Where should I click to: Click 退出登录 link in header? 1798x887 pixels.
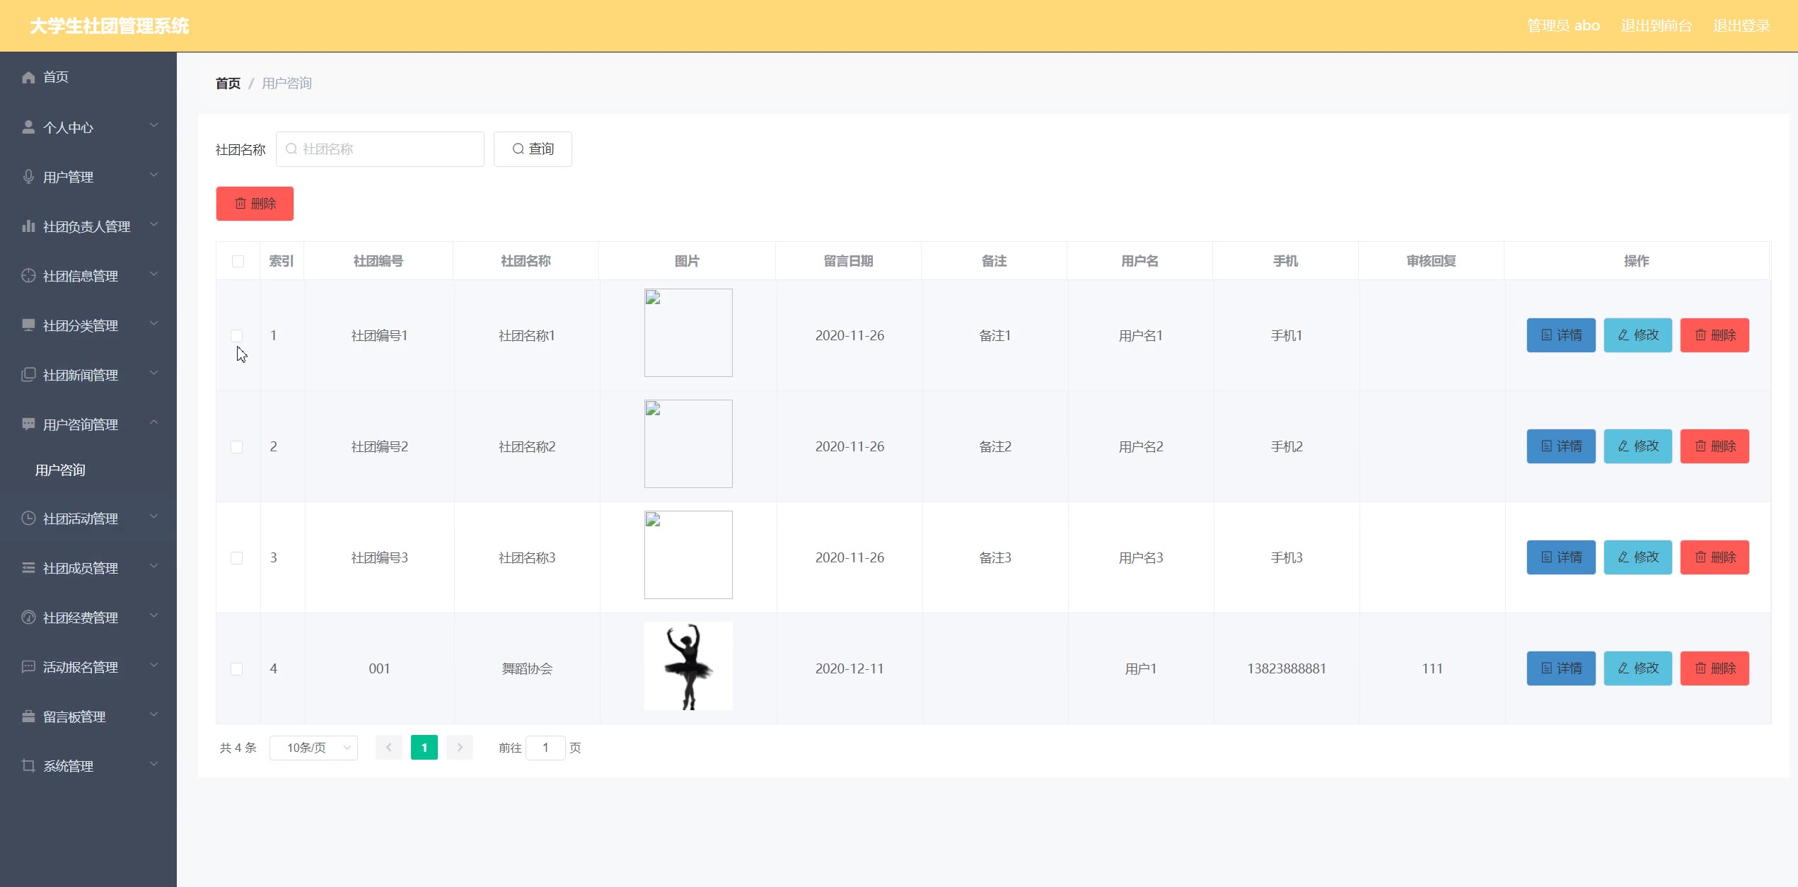[x=1741, y=26]
